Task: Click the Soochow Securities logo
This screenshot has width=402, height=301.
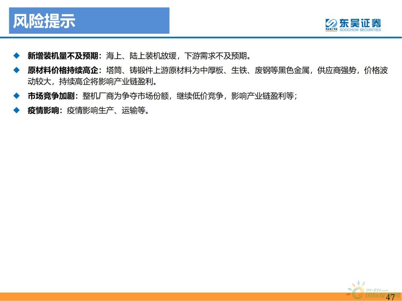Action: pyautogui.click(x=353, y=24)
